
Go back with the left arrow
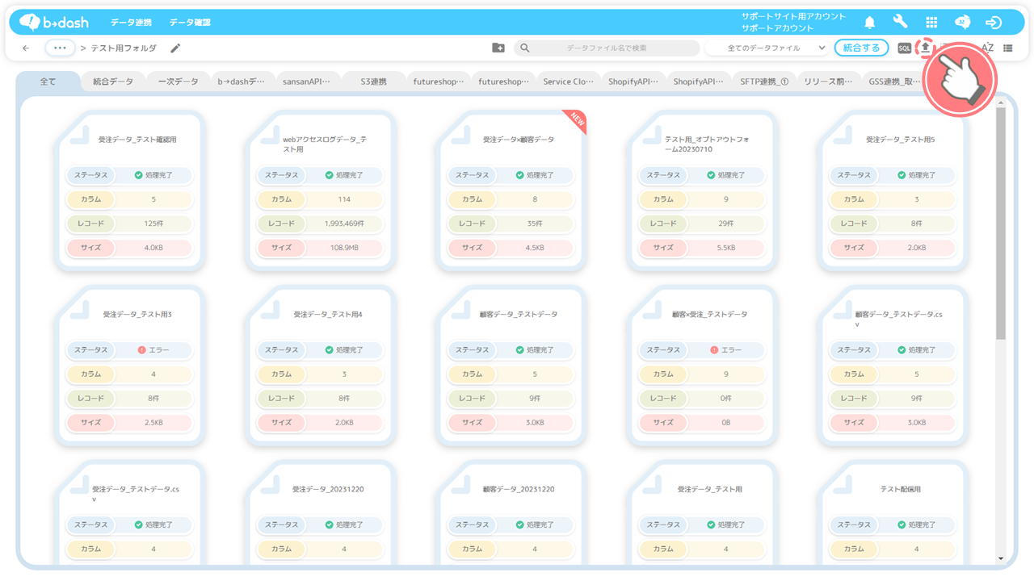tap(26, 48)
